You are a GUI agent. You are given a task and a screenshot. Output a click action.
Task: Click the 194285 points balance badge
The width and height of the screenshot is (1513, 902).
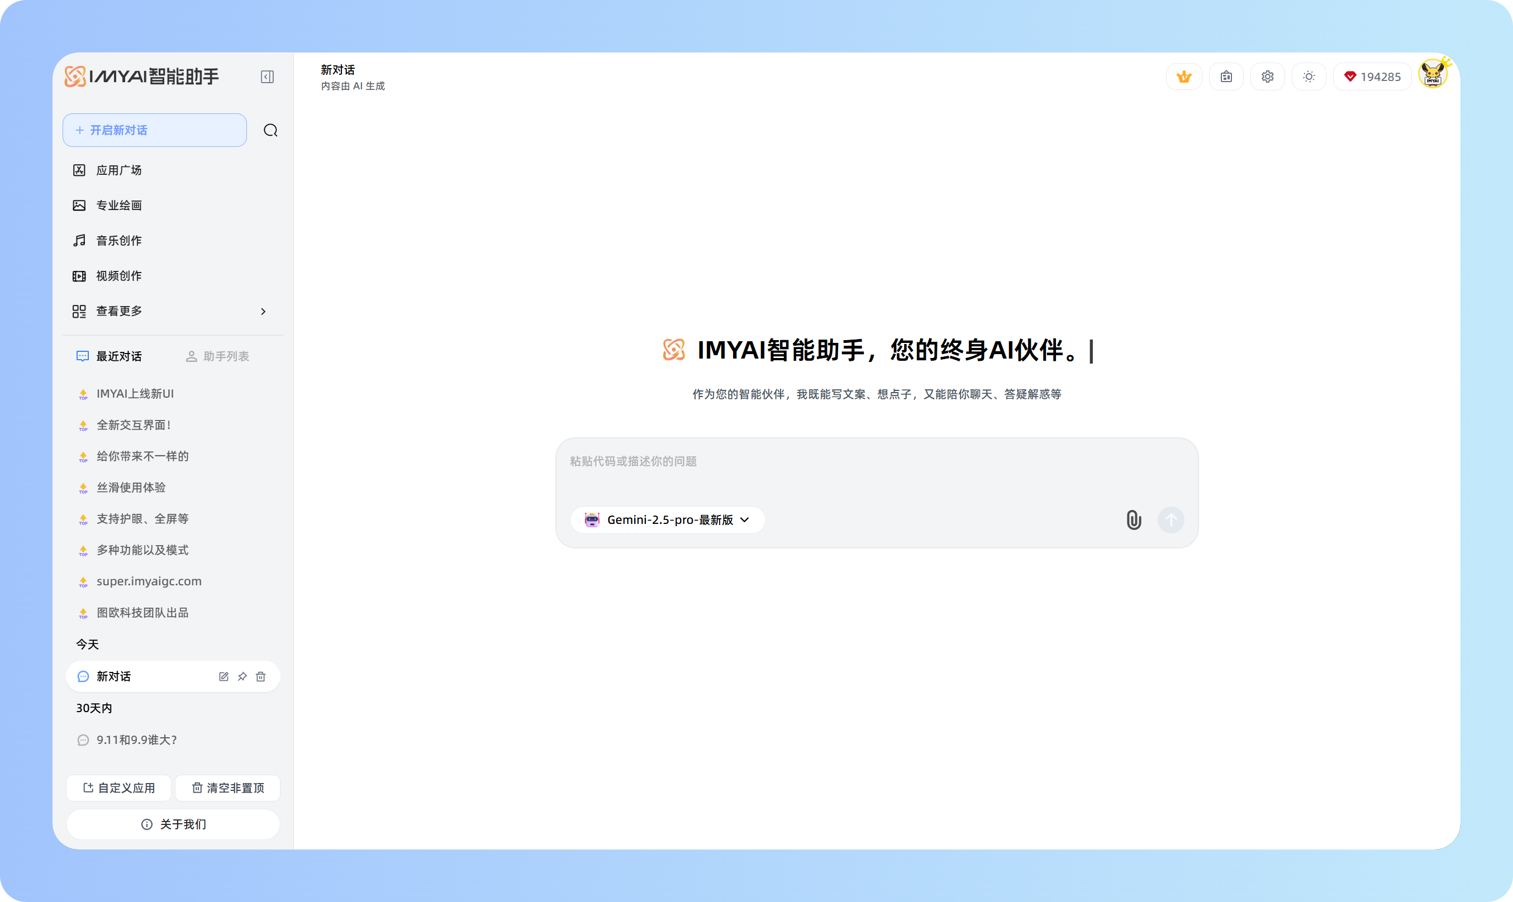(x=1372, y=77)
